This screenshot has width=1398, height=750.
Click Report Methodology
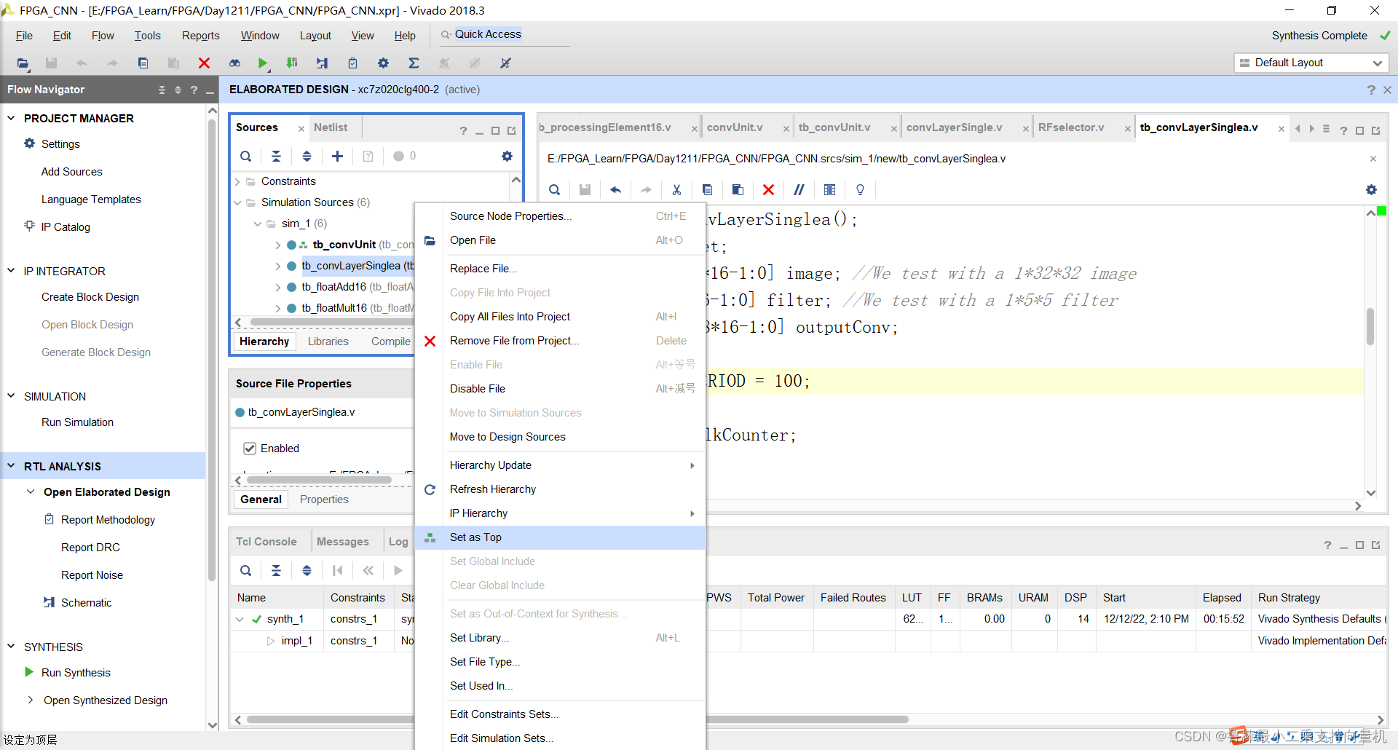[x=108, y=520]
